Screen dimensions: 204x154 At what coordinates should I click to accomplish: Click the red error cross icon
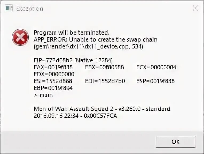coord(20,37)
